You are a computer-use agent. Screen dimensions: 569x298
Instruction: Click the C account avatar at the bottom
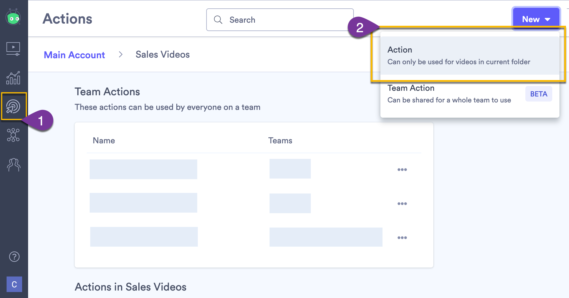pyautogui.click(x=13, y=284)
